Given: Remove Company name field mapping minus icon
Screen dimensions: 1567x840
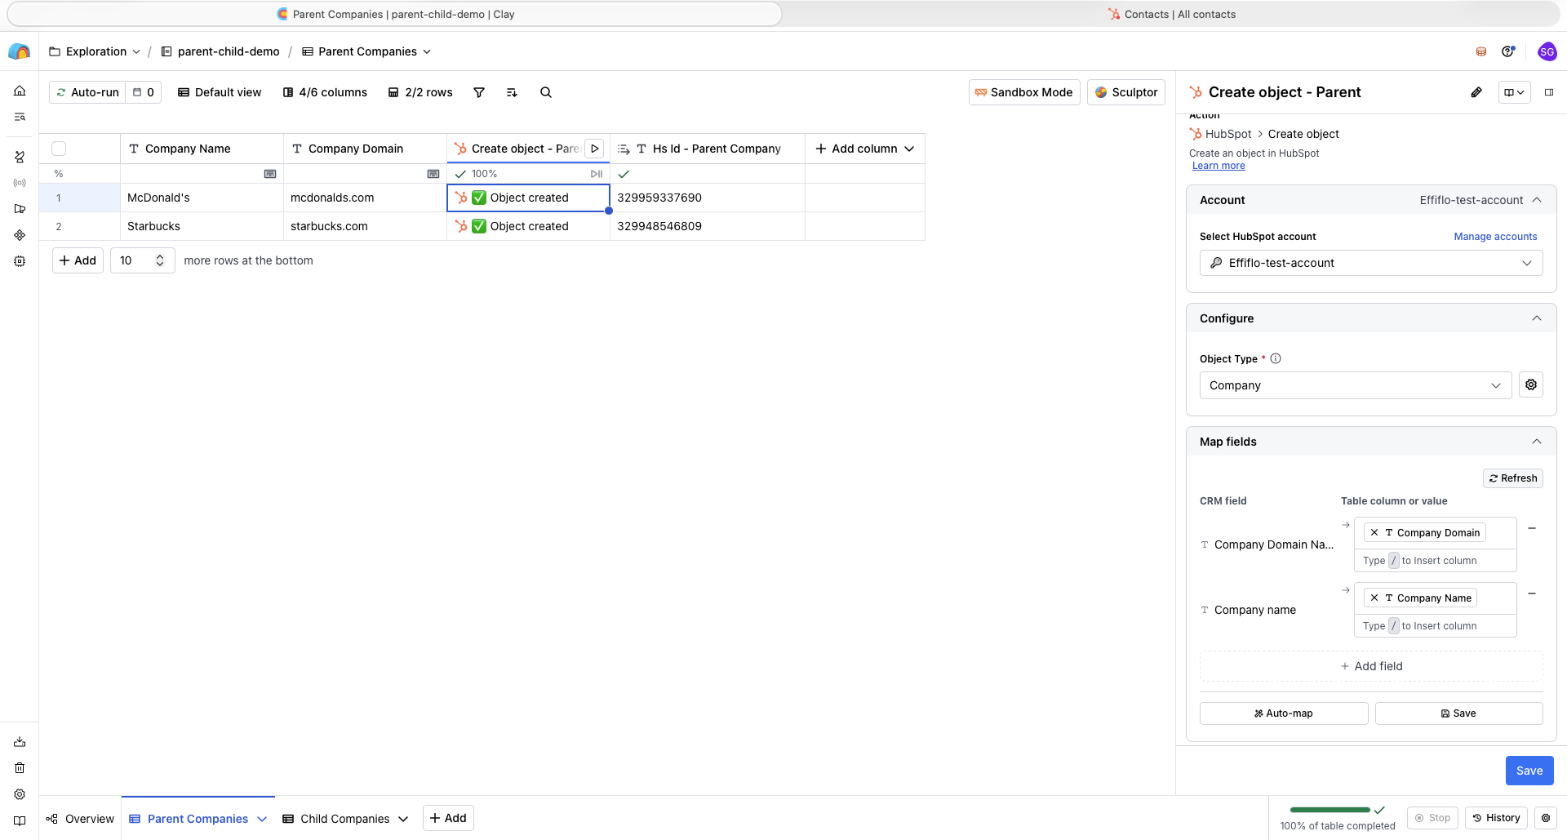Looking at the screenshot, I should (1532, 593).
